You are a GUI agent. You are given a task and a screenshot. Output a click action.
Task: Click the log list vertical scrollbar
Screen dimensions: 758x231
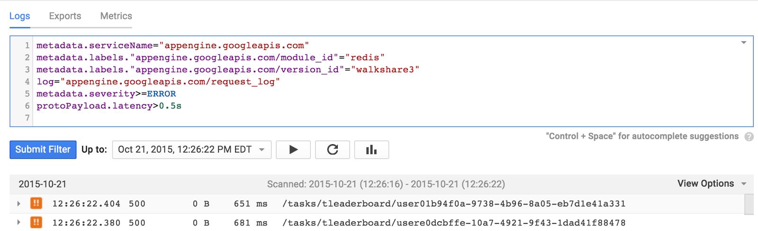pos(749,205)
